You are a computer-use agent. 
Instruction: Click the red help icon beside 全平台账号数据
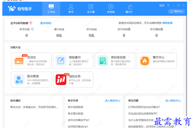click(x=31, y=23)
